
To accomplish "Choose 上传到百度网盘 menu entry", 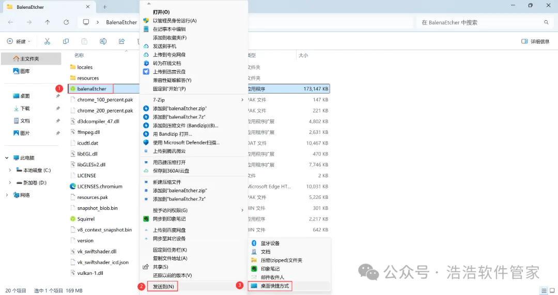I will pyautogui.click(x=169, y=230).
